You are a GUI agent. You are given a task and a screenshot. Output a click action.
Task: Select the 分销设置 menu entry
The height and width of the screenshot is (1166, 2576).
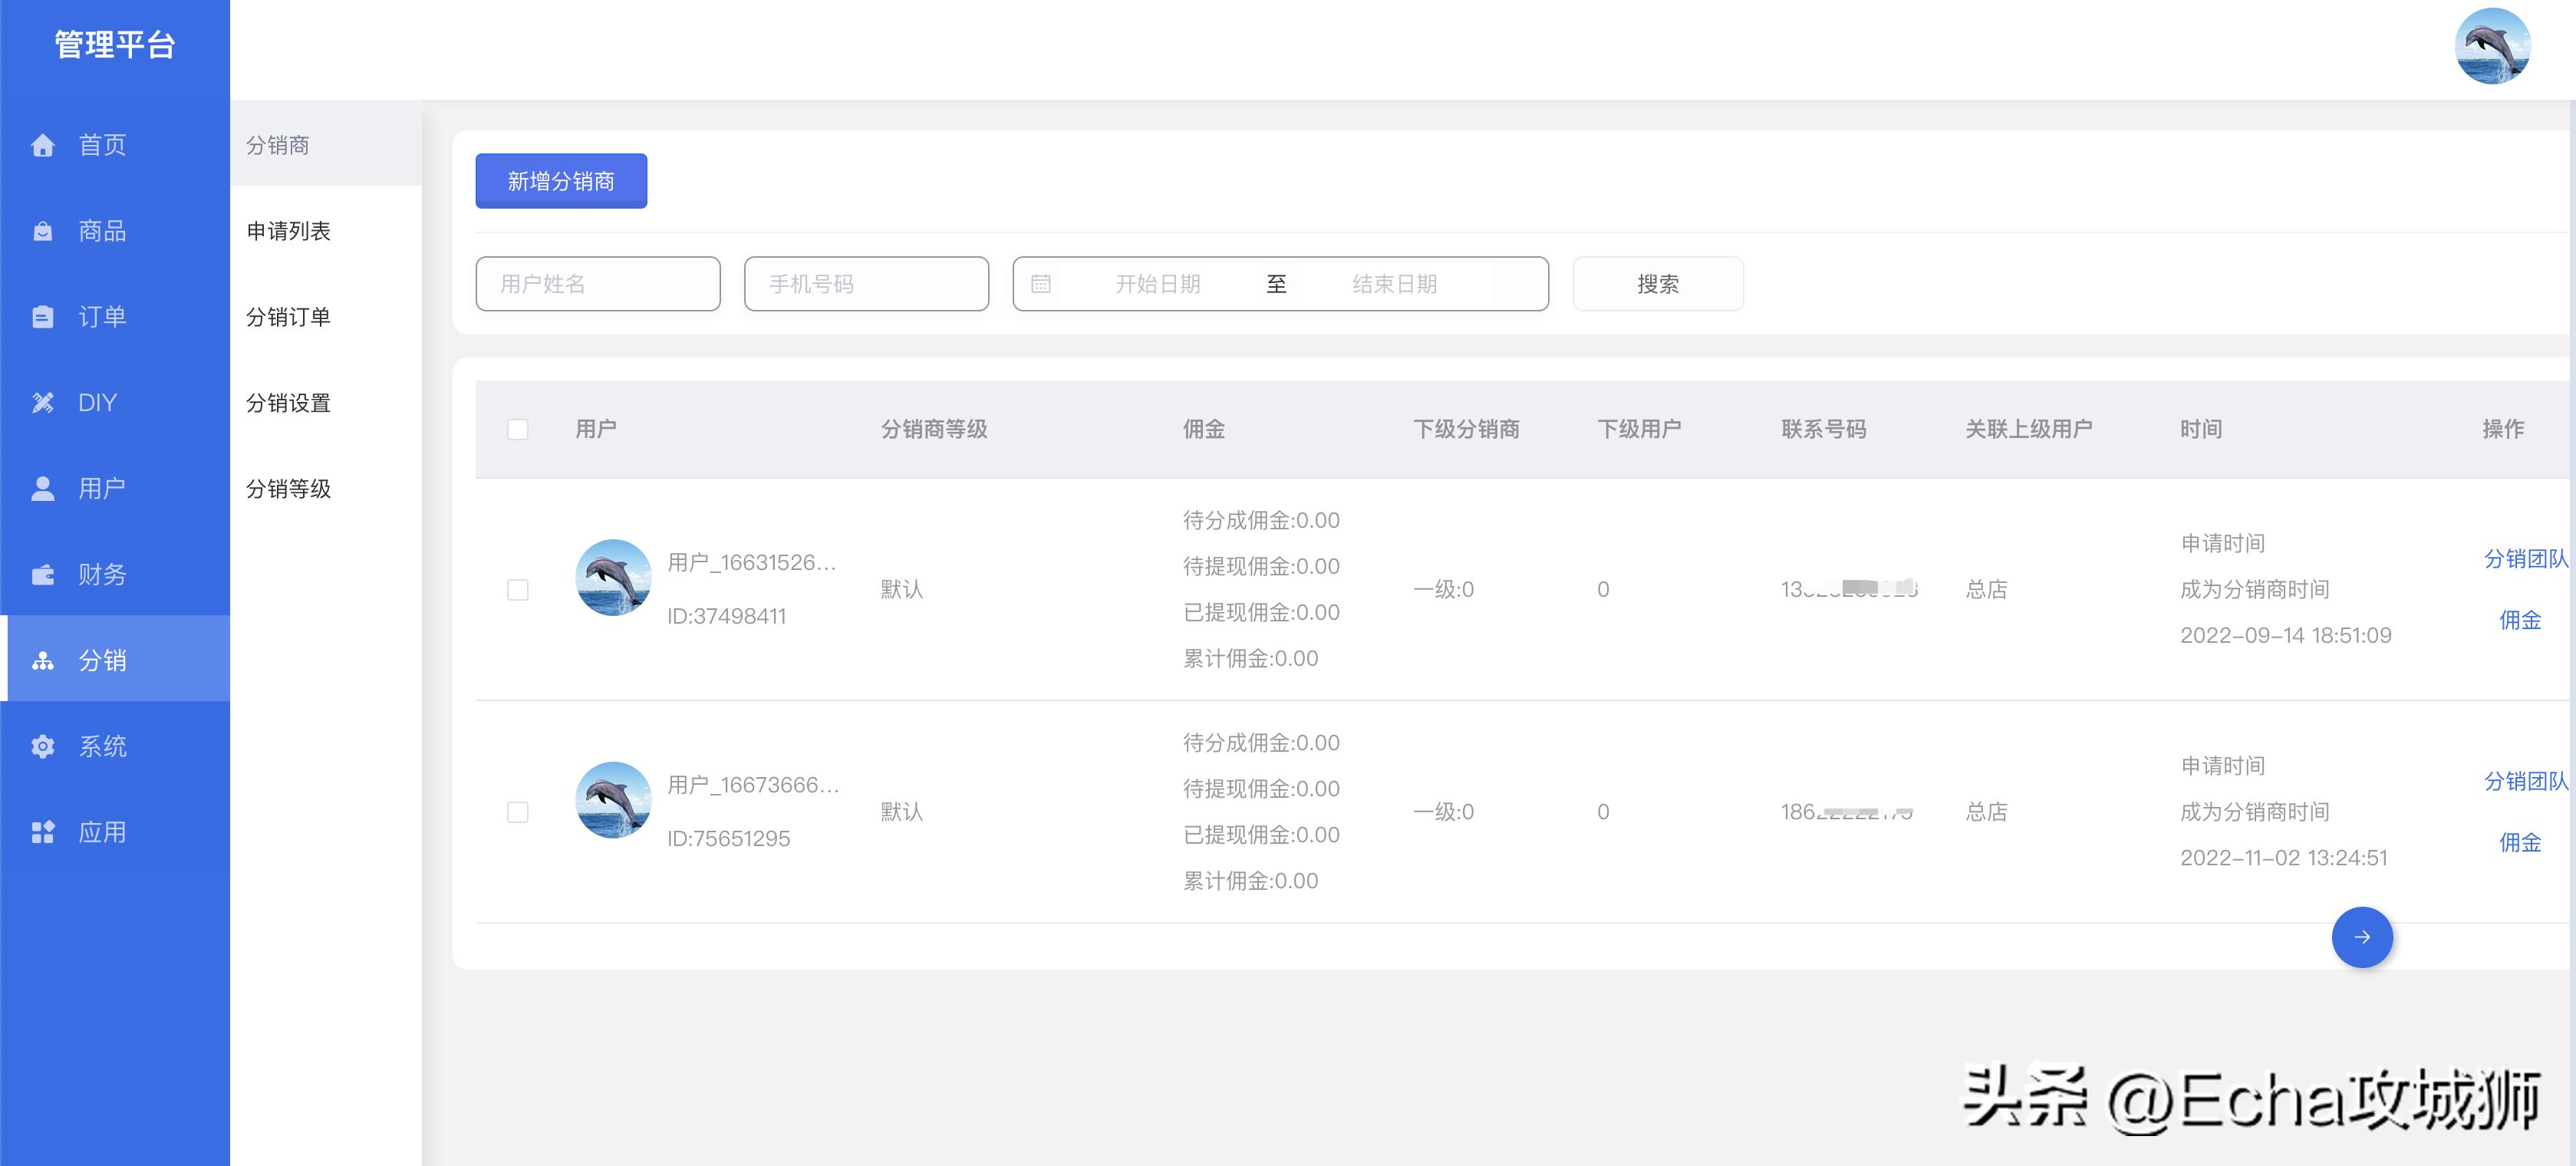click(290, 403)
